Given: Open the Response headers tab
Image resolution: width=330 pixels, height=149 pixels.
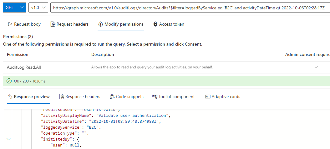Looking at the screenshot, I should [x=80, y=97].
